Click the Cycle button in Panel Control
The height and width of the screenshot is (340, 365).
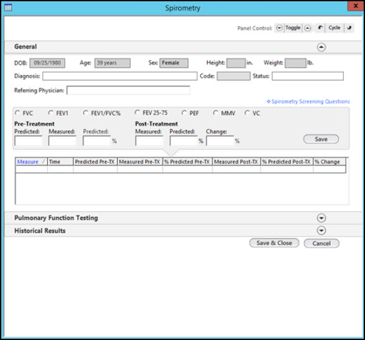[335, 28]
